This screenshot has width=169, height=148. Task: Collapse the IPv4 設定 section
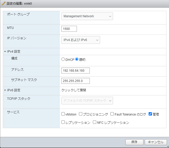tap(5, 52)
